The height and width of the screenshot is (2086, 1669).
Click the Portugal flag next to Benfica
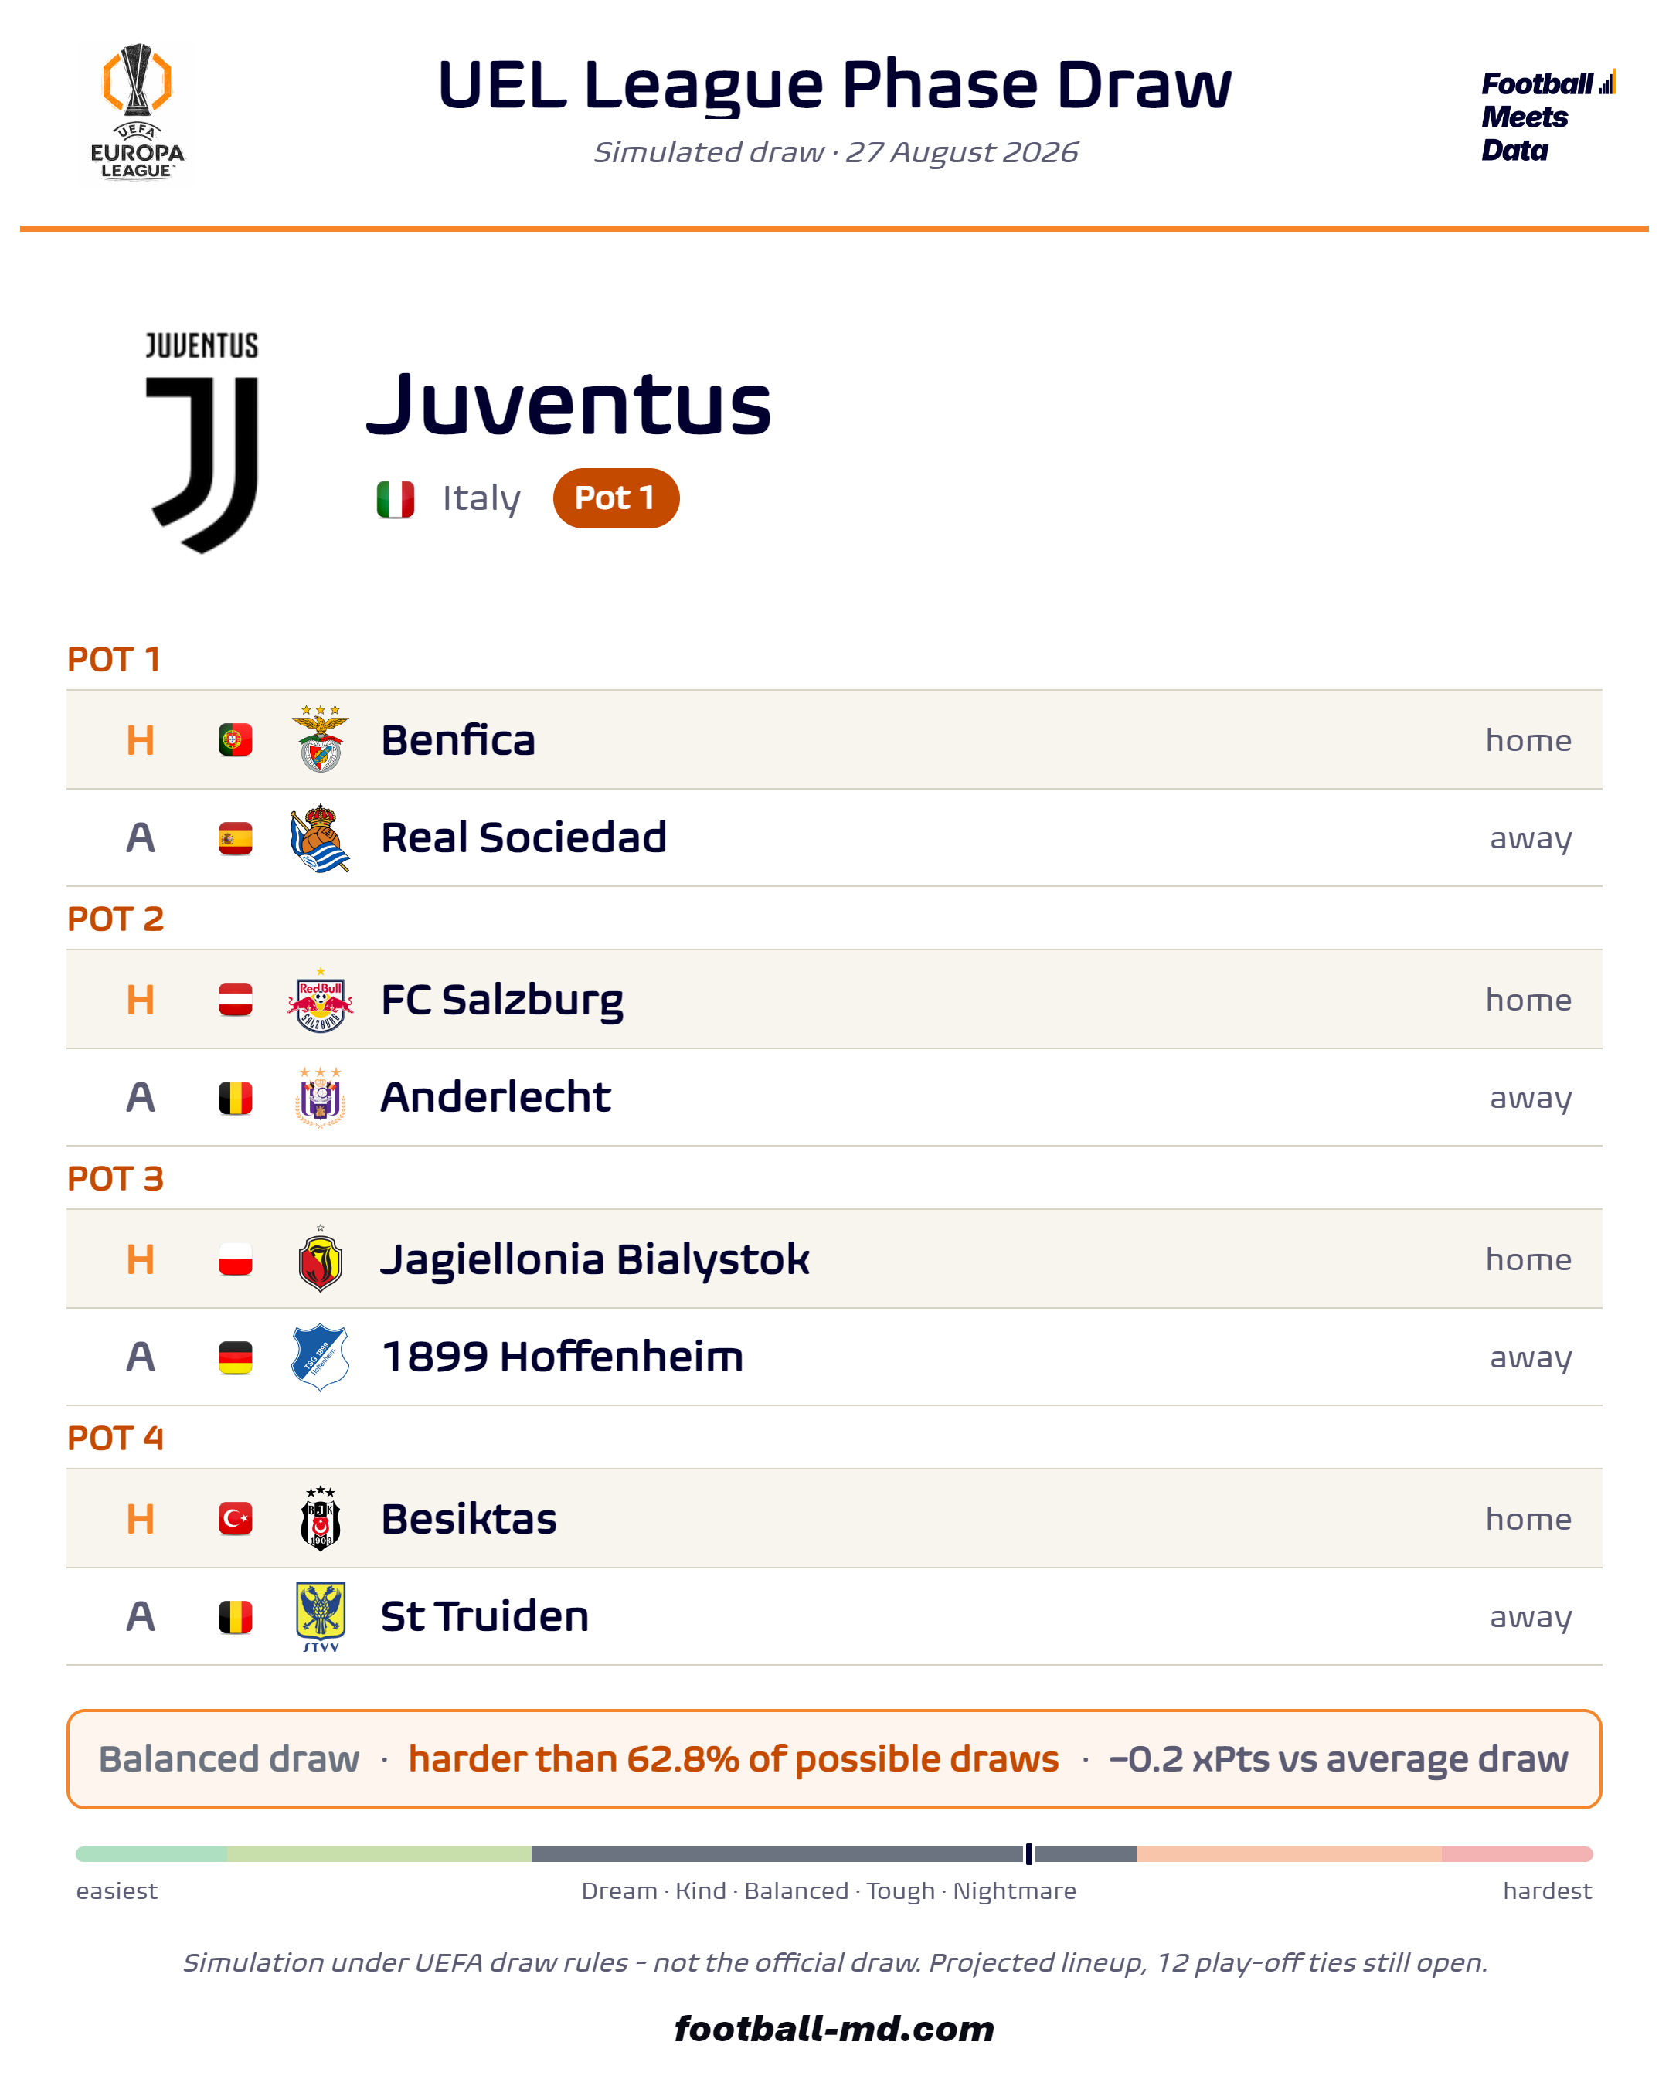(x=236, y=740)
